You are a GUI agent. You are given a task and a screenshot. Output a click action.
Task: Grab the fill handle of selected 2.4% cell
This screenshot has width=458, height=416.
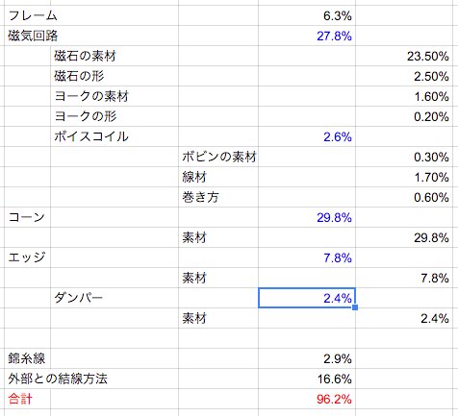(355, 307)
